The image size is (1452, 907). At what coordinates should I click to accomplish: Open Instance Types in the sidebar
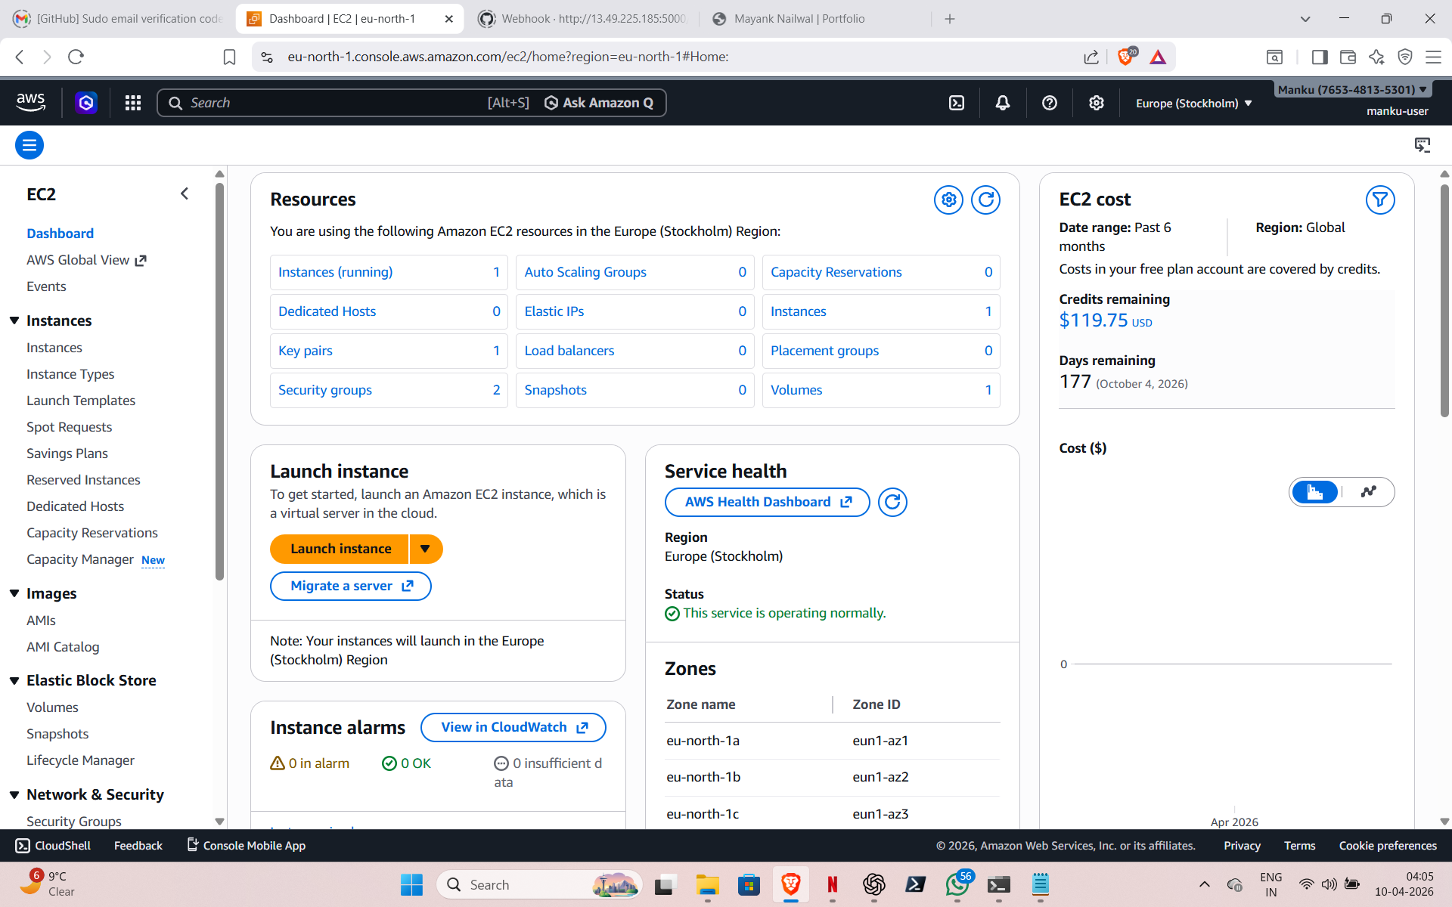point(70,374)
